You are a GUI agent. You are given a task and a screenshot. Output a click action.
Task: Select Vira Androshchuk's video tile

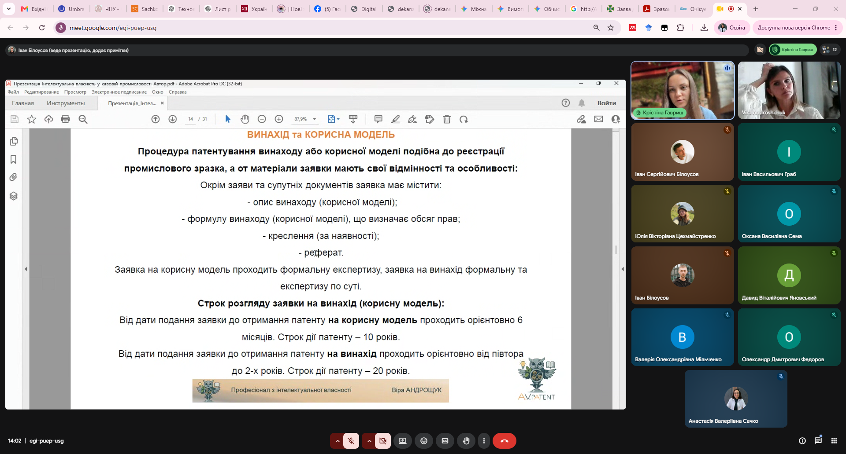(x=789, y=90)
